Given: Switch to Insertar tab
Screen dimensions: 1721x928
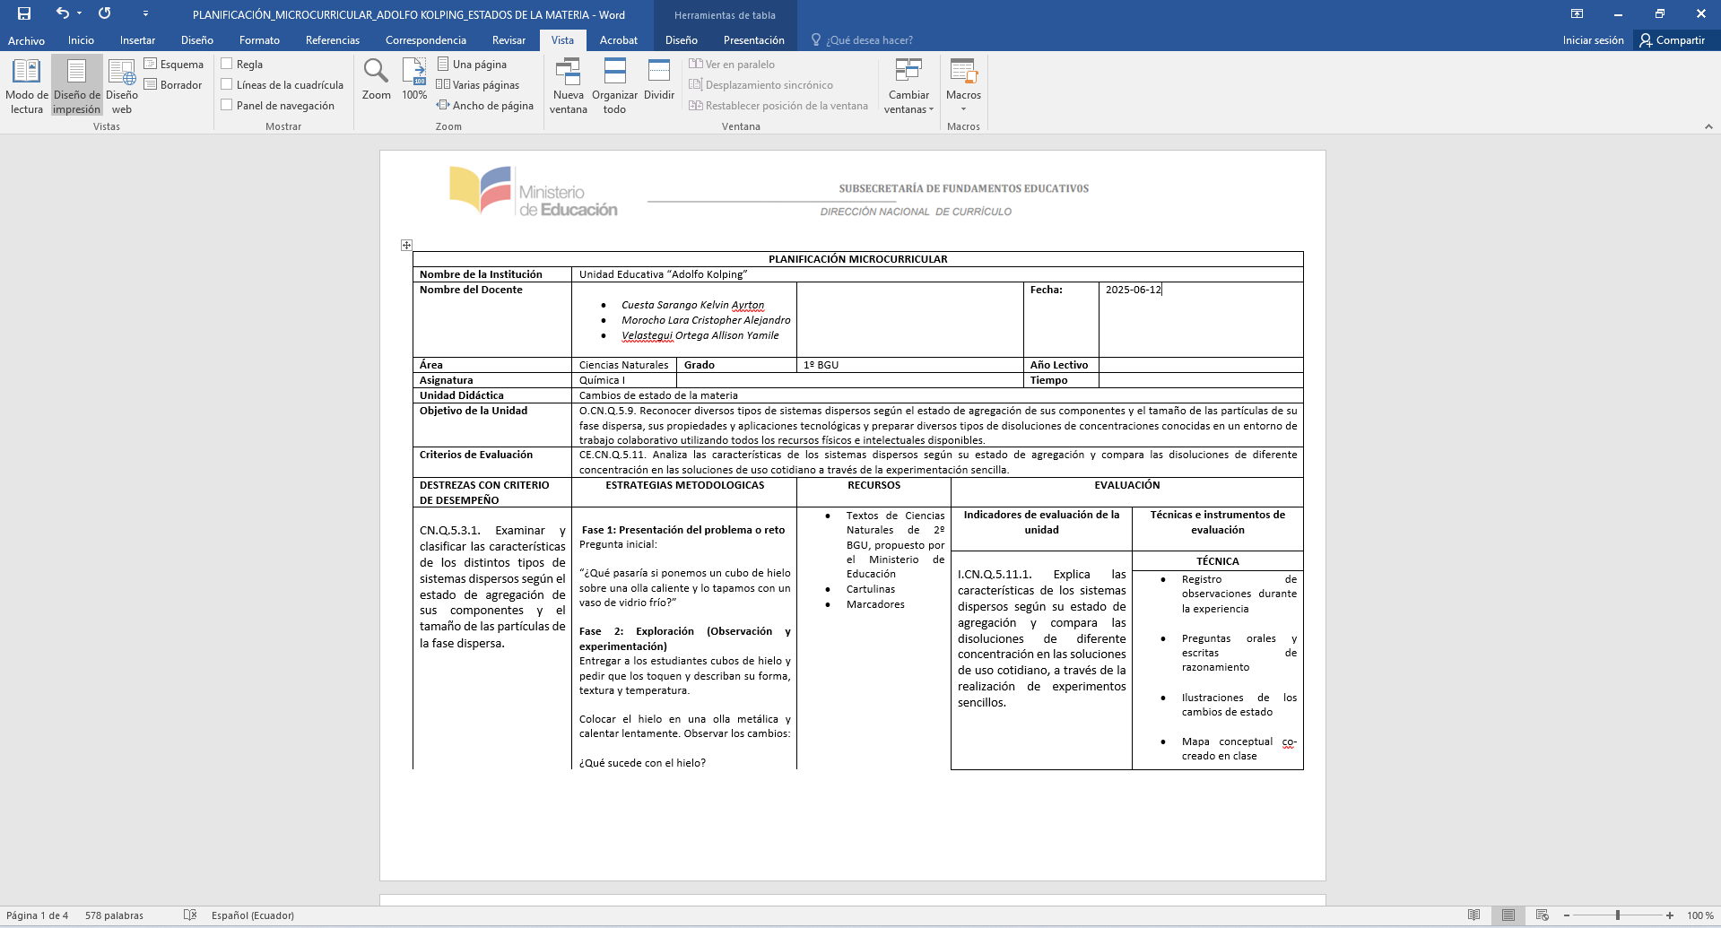Looking at the screenshot, I should tap(137, 40).
